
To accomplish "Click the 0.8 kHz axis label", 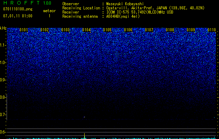I will pyautogui.click(x=3, y=97).
